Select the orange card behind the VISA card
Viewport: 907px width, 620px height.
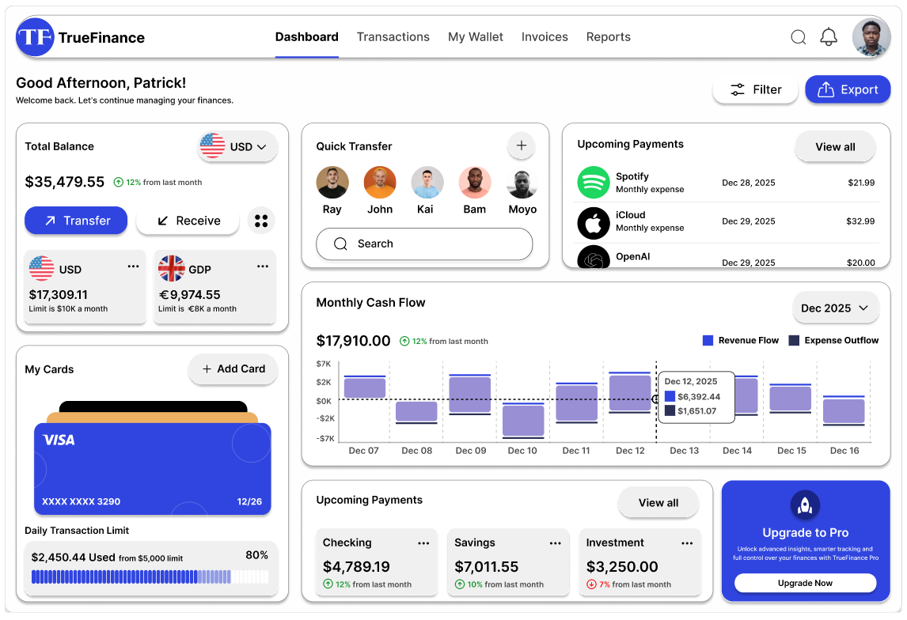[x=153, y=418]
